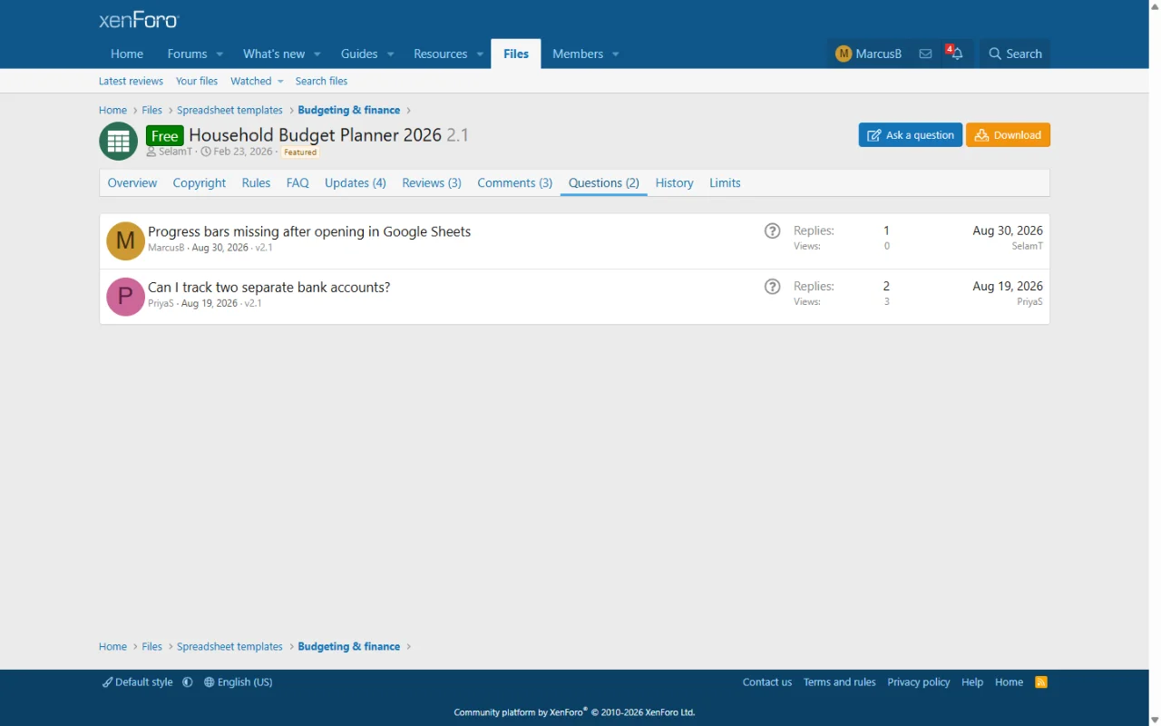1161x726 pixels.
Task: Expand the Resources dropdown arrow
Action: point(481,54)
